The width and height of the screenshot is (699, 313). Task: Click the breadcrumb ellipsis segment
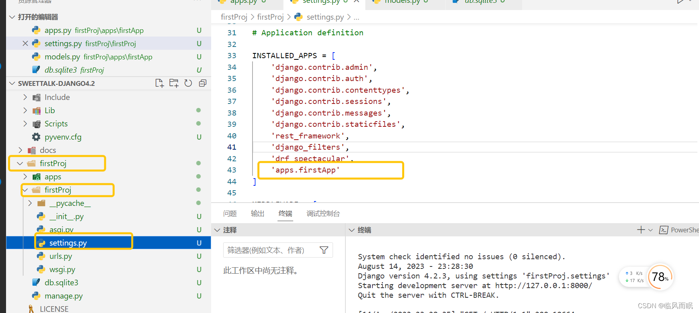coord(356,17)
